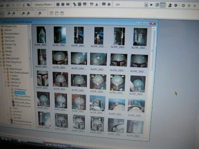The width and height of the screenshot is (199, 149).
Task: Select the Family Pics folder
Action: click(10, 37)
